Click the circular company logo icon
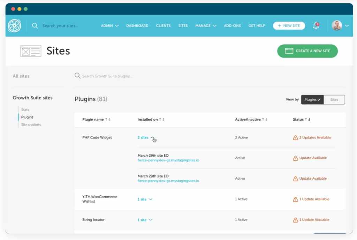357x240 pixels. [14, 25]
